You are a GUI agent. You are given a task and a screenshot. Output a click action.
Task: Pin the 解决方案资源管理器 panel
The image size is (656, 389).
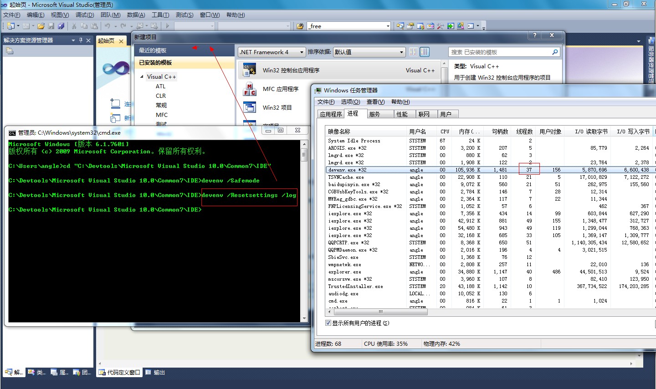click(x=81, y=40)
